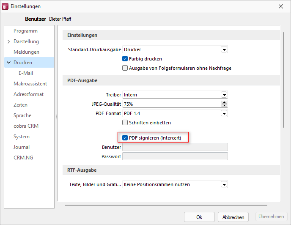Confirm with the Ok button
291x225 pixels.
(x=199, y=217)
